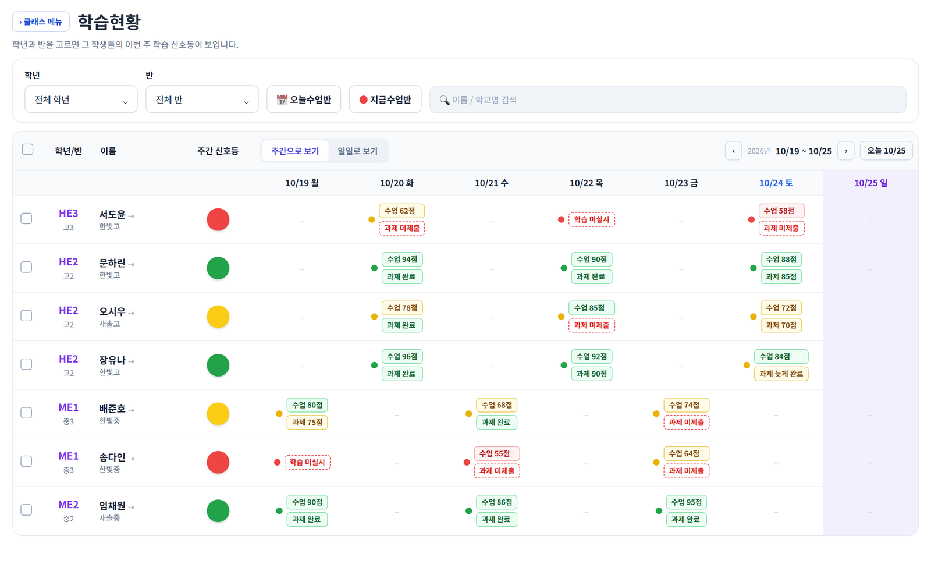
Task: Click 과제 늦게 완료 badge for 장유나
Action: [x=781, y=374]
